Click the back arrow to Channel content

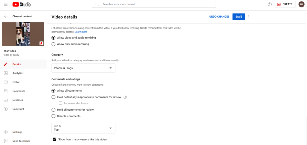(x=6, y=16)
